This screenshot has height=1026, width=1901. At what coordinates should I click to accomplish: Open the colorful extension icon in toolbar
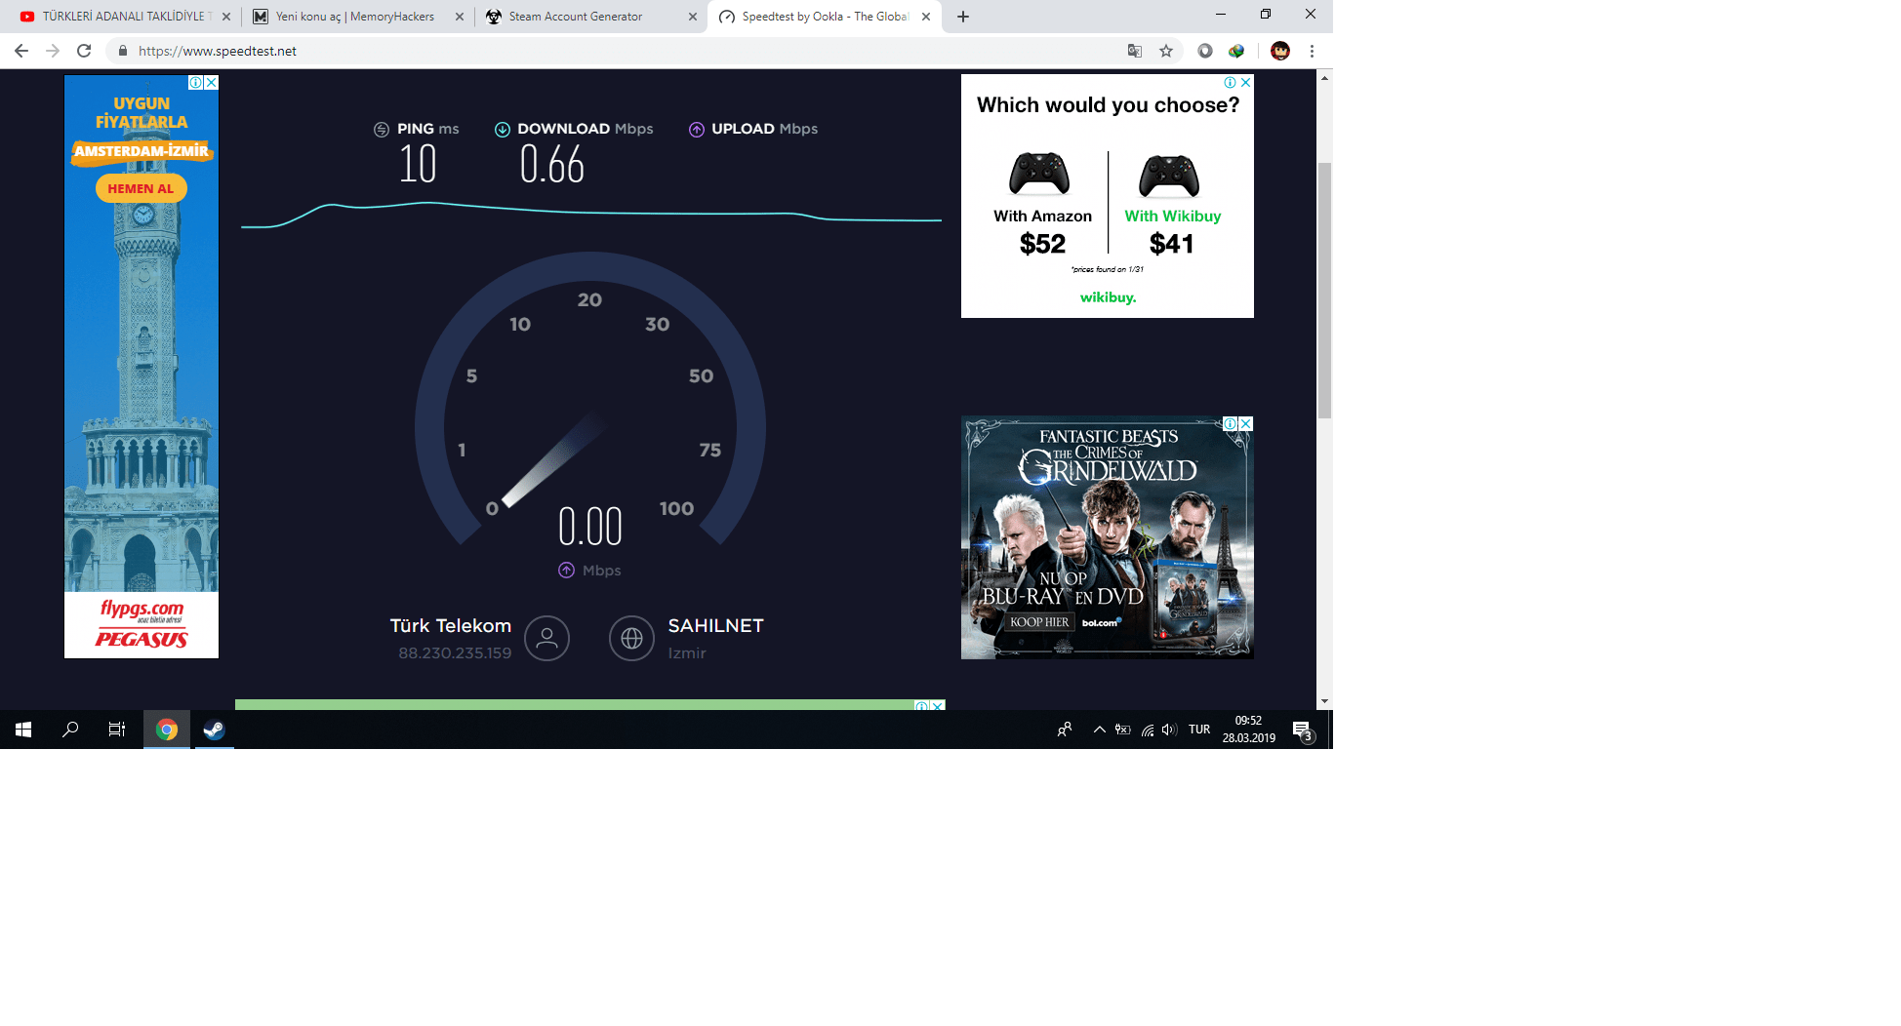pyautogui.click(x=1236, y=51)
